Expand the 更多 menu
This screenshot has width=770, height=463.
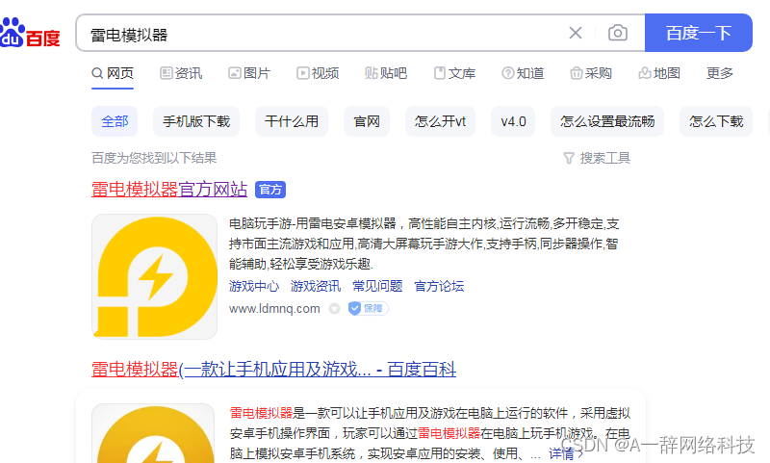click(719, 74)
